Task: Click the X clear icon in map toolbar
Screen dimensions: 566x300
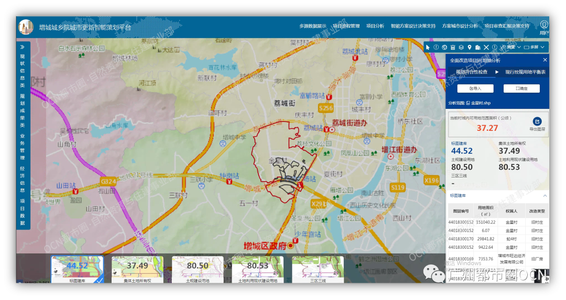Action: (x=486, y=47)
